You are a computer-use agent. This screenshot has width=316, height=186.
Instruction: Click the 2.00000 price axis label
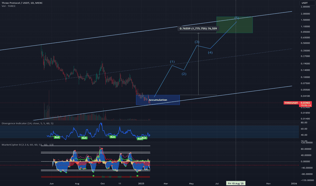click(x=305, y=14)
